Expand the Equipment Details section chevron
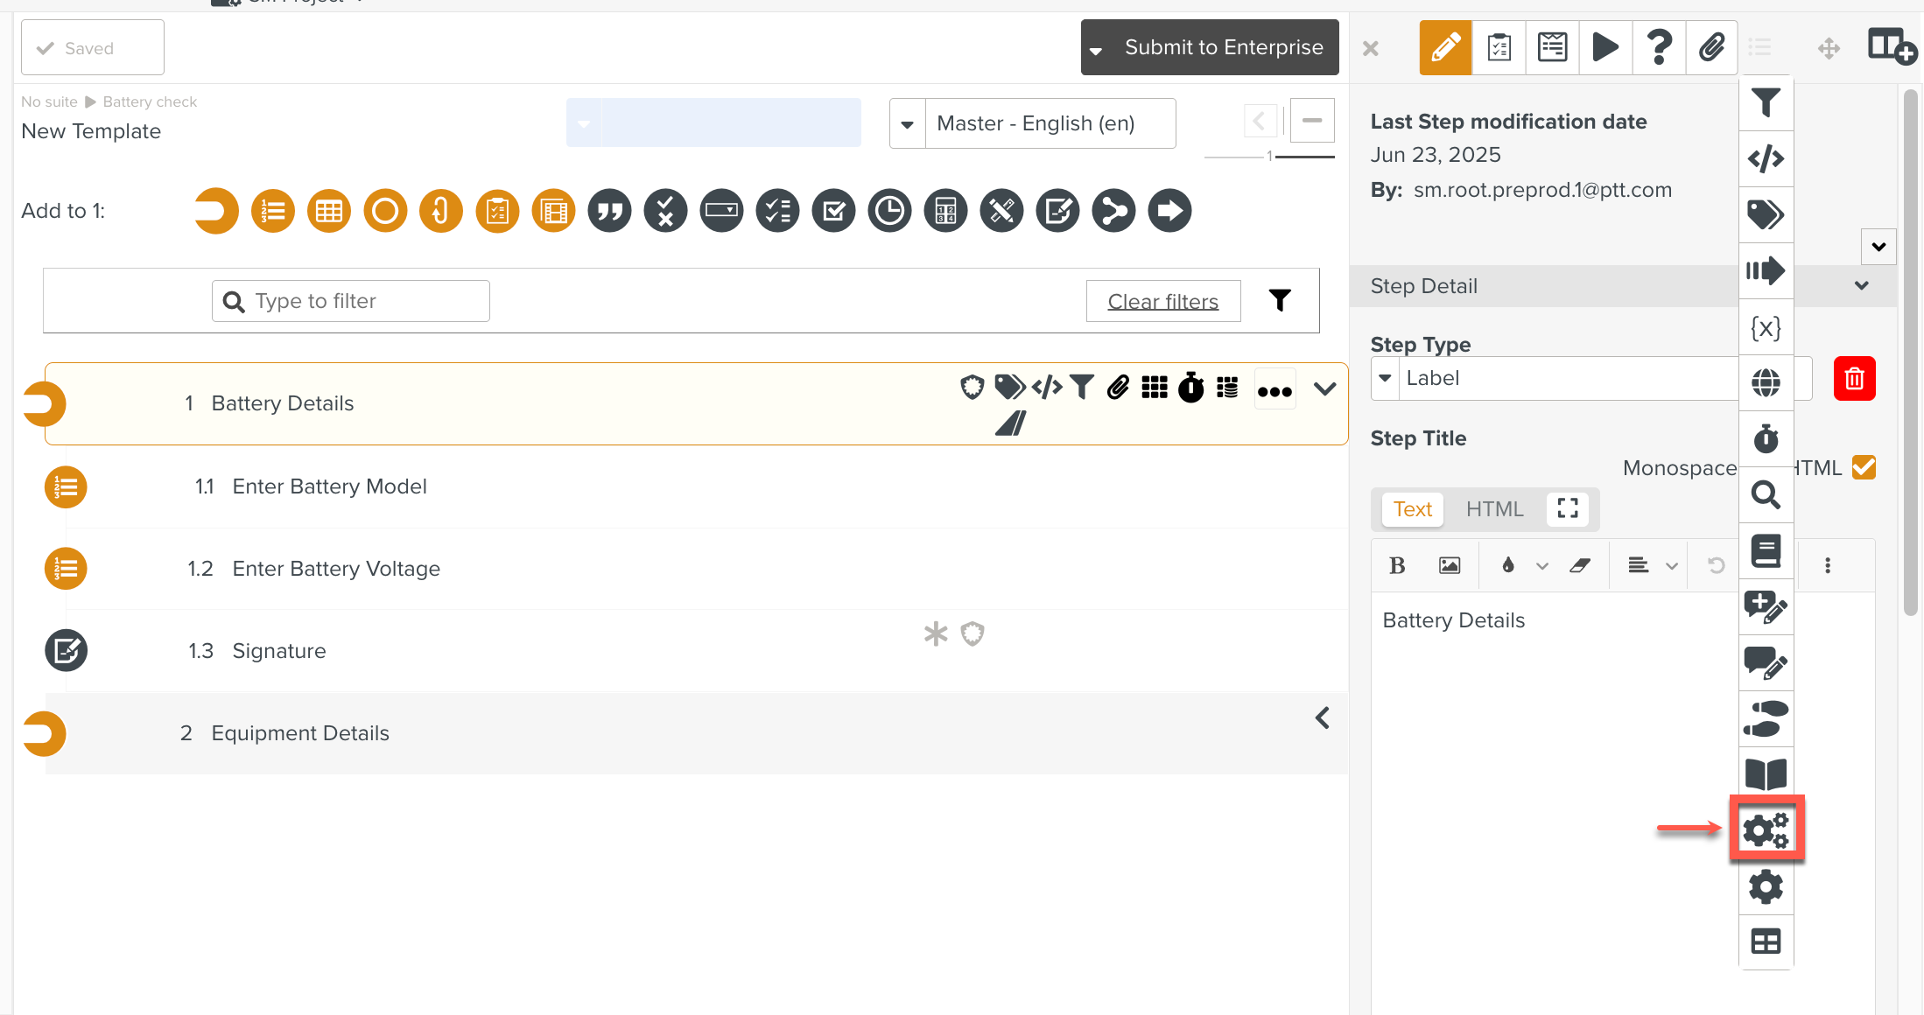 1323,718
